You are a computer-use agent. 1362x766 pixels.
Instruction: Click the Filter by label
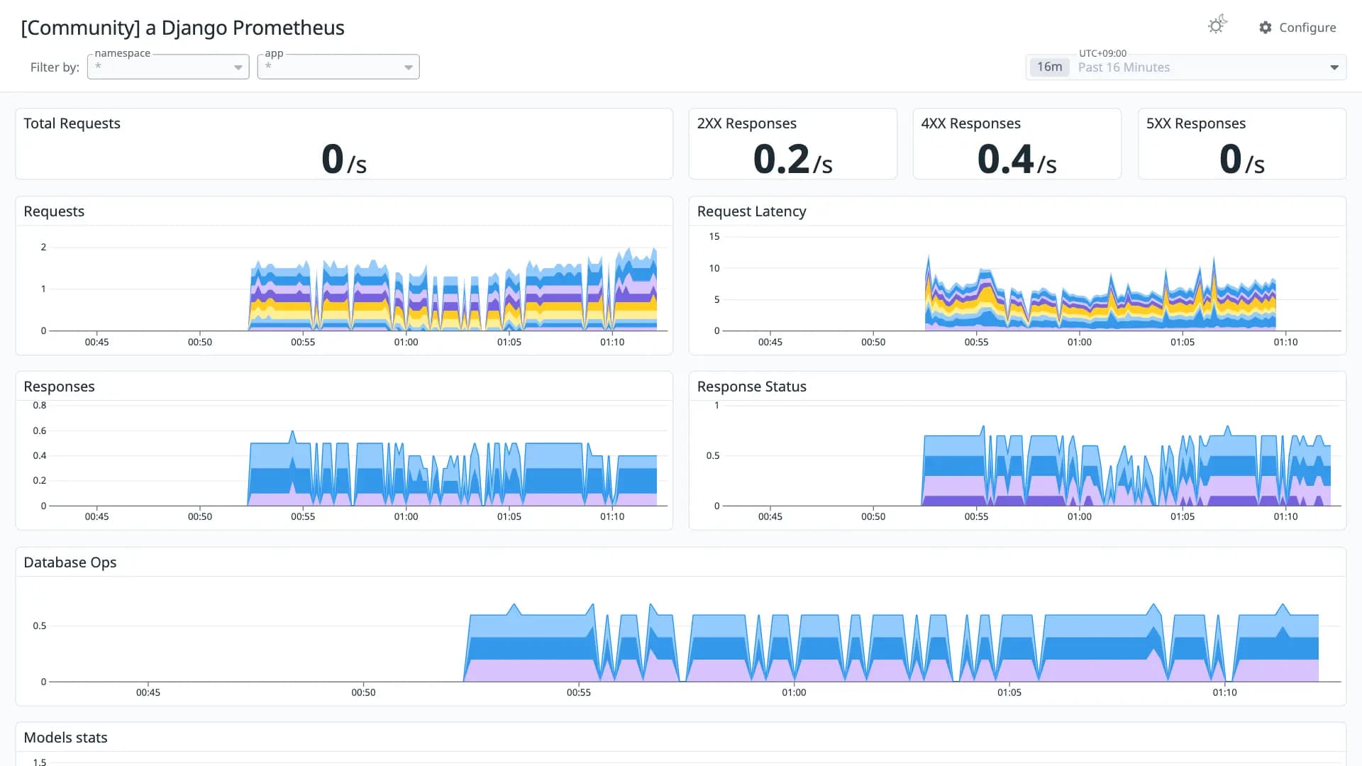55,67
